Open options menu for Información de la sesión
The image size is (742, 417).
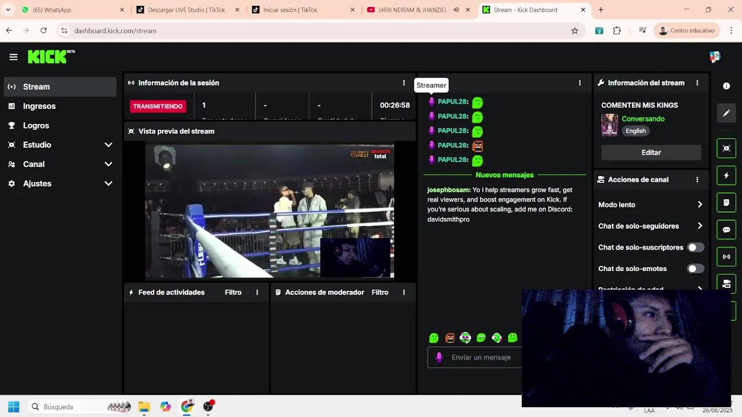[x=404, y=83]
